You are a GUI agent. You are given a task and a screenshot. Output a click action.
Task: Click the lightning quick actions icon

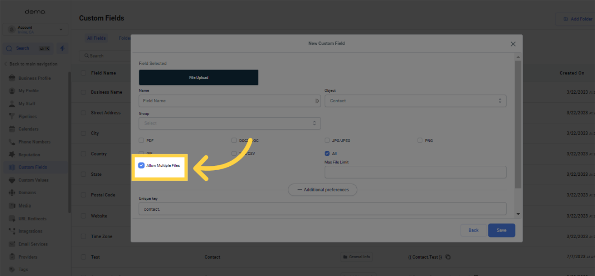tap(62, 48)
